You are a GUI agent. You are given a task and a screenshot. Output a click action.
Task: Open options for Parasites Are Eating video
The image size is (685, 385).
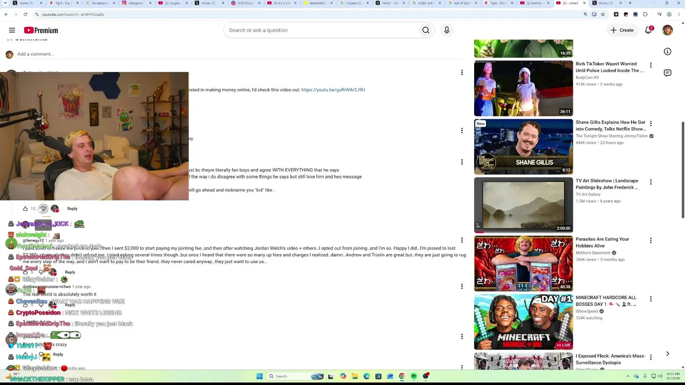coord(651,241)
